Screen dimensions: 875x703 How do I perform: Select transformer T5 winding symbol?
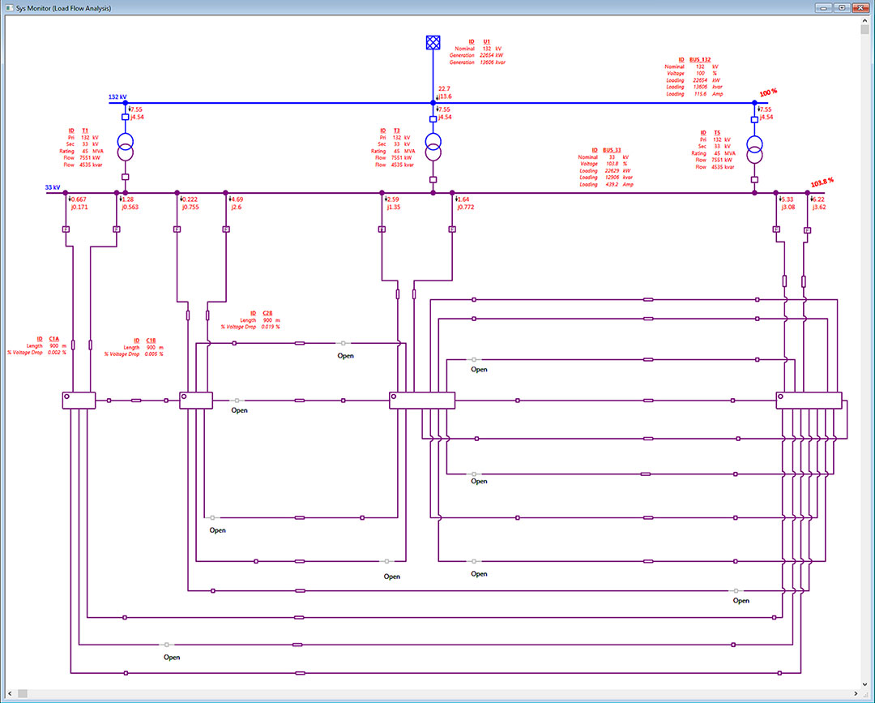point(753,148)
